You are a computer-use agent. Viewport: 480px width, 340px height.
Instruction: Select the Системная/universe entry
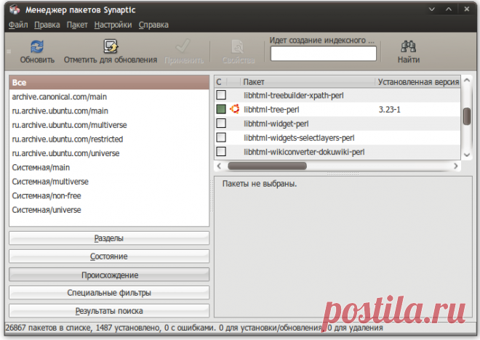coord(109,210)
